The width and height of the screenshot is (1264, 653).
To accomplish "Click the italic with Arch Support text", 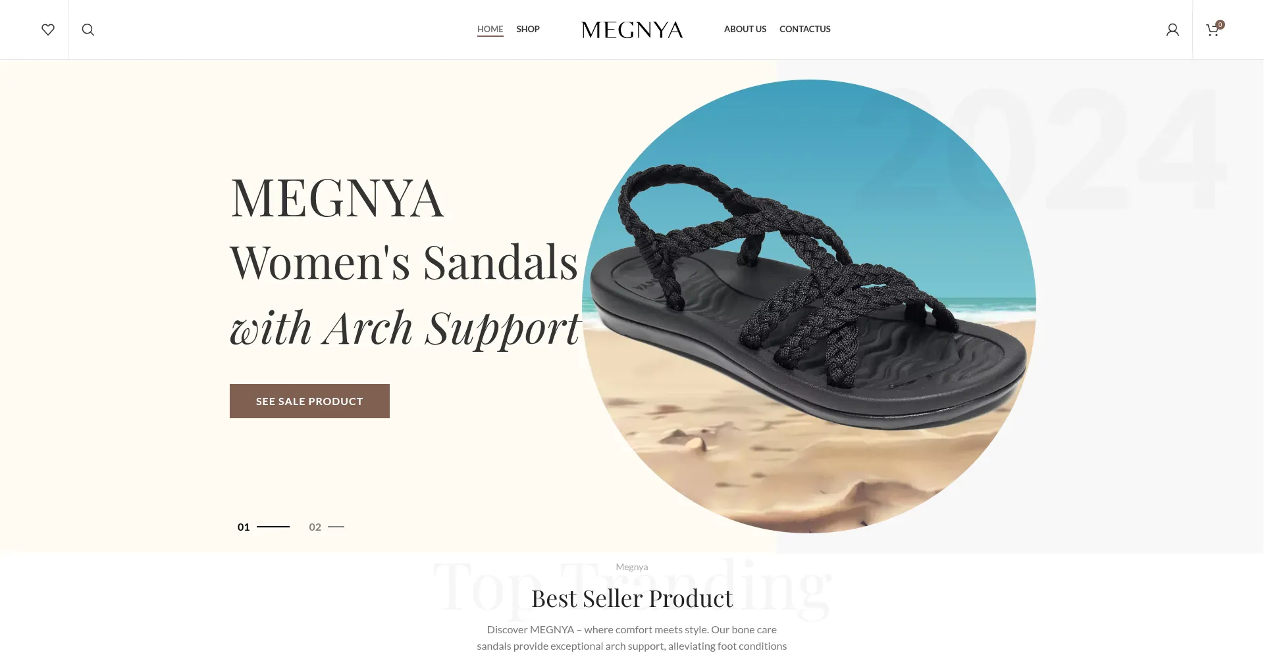I will click(x=405, y=327).
